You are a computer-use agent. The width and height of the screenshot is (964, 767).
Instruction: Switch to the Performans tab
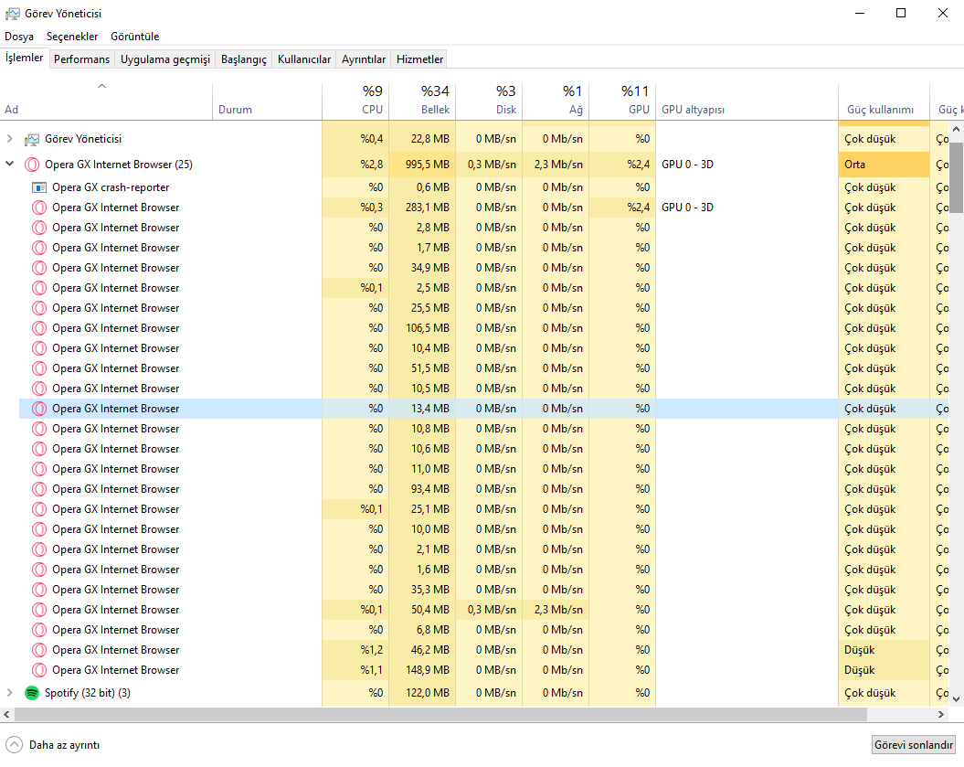pos(81,59)
